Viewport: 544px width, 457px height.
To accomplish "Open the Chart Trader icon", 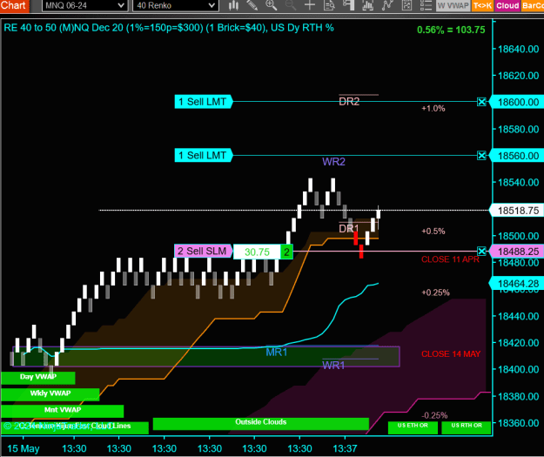I will 348,5.
